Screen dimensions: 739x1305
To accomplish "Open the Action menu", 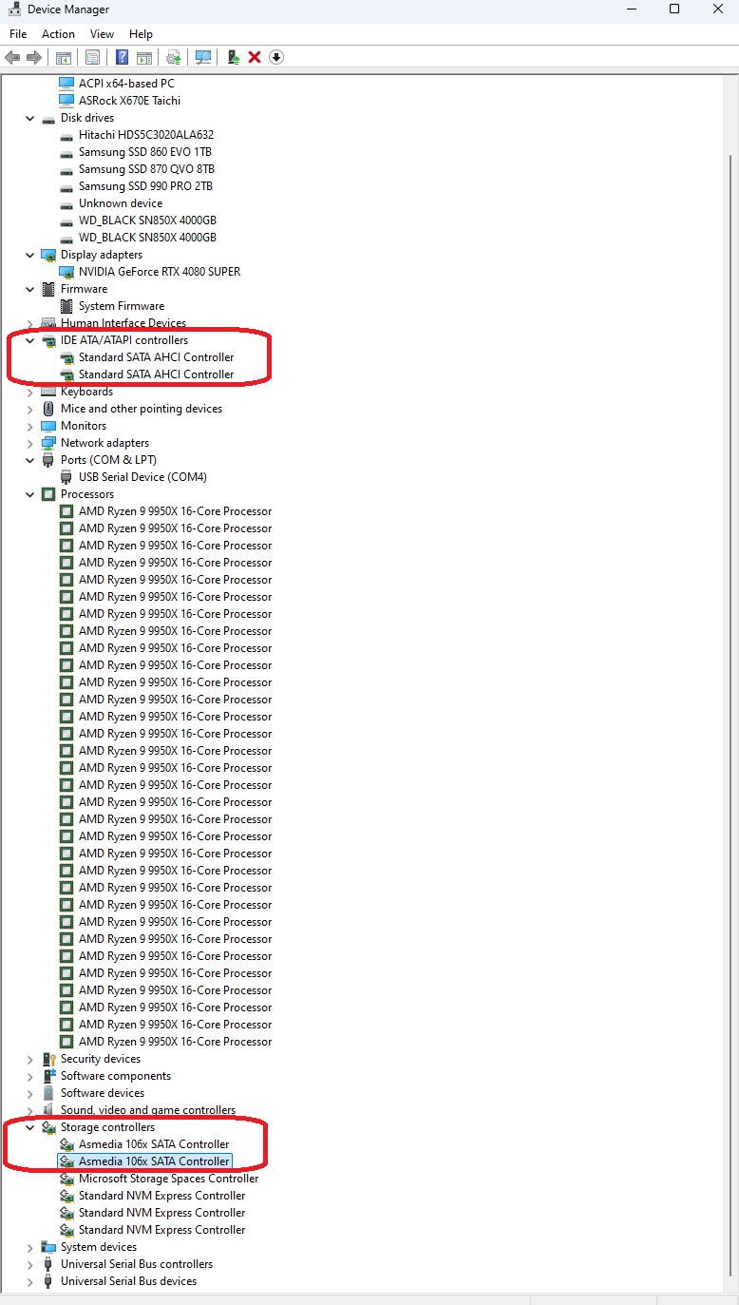I will (x=58, y=34).
